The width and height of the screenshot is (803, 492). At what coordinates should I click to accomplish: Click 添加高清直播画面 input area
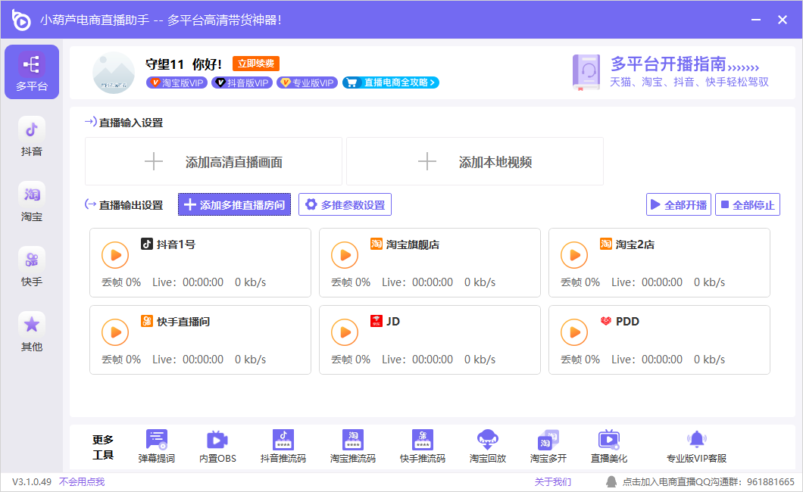tap(214, 161)
